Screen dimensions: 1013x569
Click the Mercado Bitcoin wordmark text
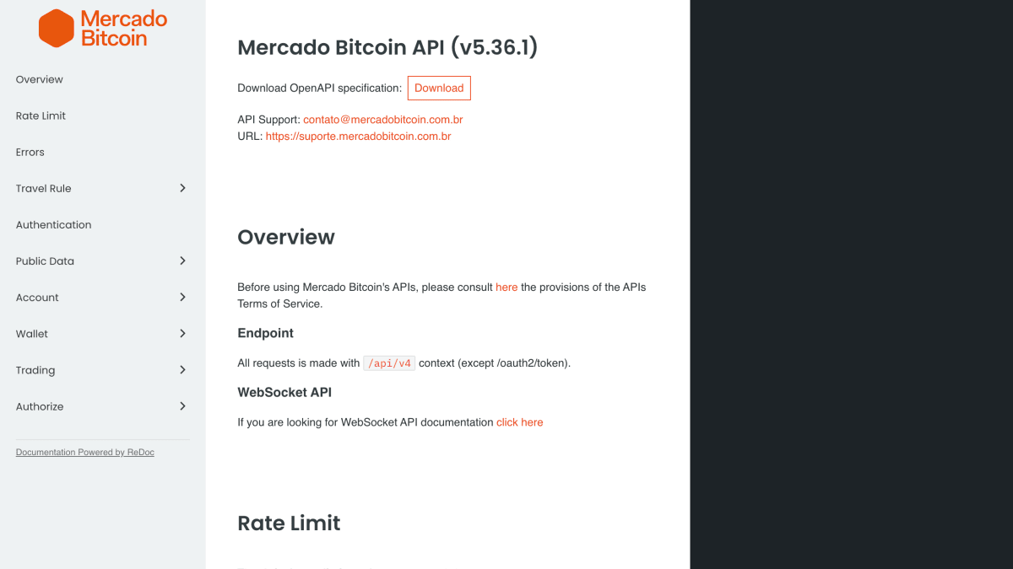click(124, 29)
